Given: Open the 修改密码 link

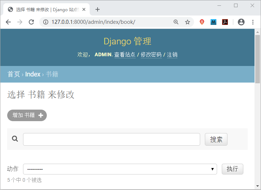Looking at the screenshot, I should [151, 55].
